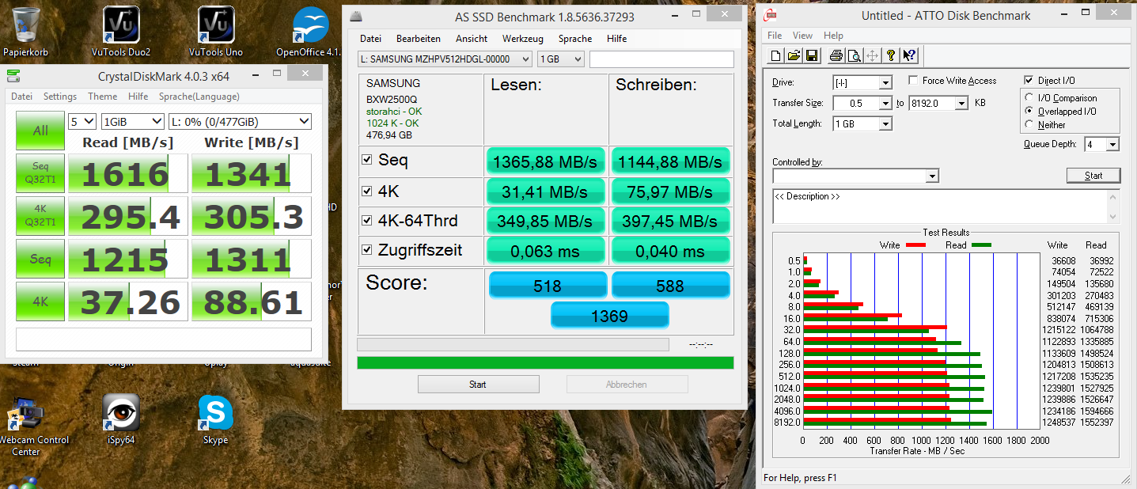Open the Queue Depth dropdown
The image size is (1137, 489).
pos(1102,144)
